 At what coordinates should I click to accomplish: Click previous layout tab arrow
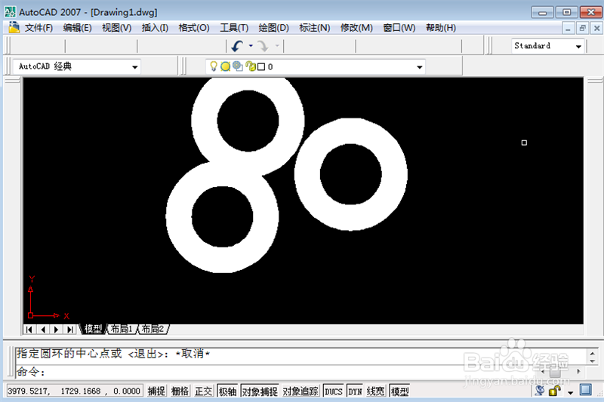click(x=43, y=330)
